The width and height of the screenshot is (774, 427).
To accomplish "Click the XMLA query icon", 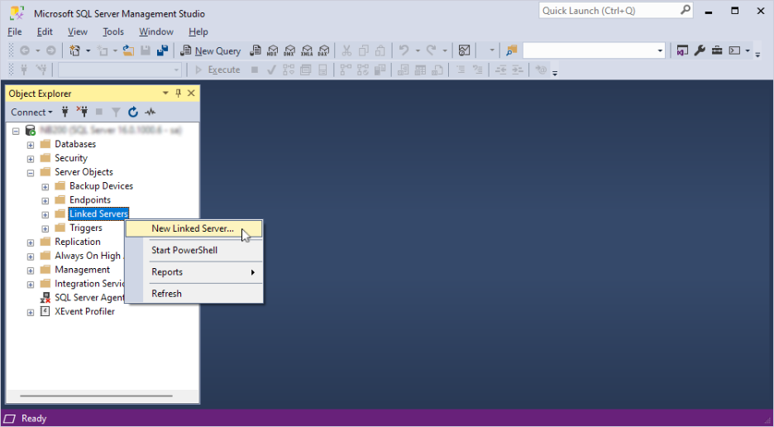I will coord(307,50).
